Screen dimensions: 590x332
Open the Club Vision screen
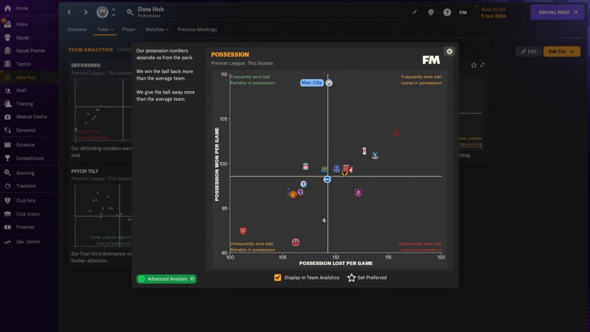(29, 214)
